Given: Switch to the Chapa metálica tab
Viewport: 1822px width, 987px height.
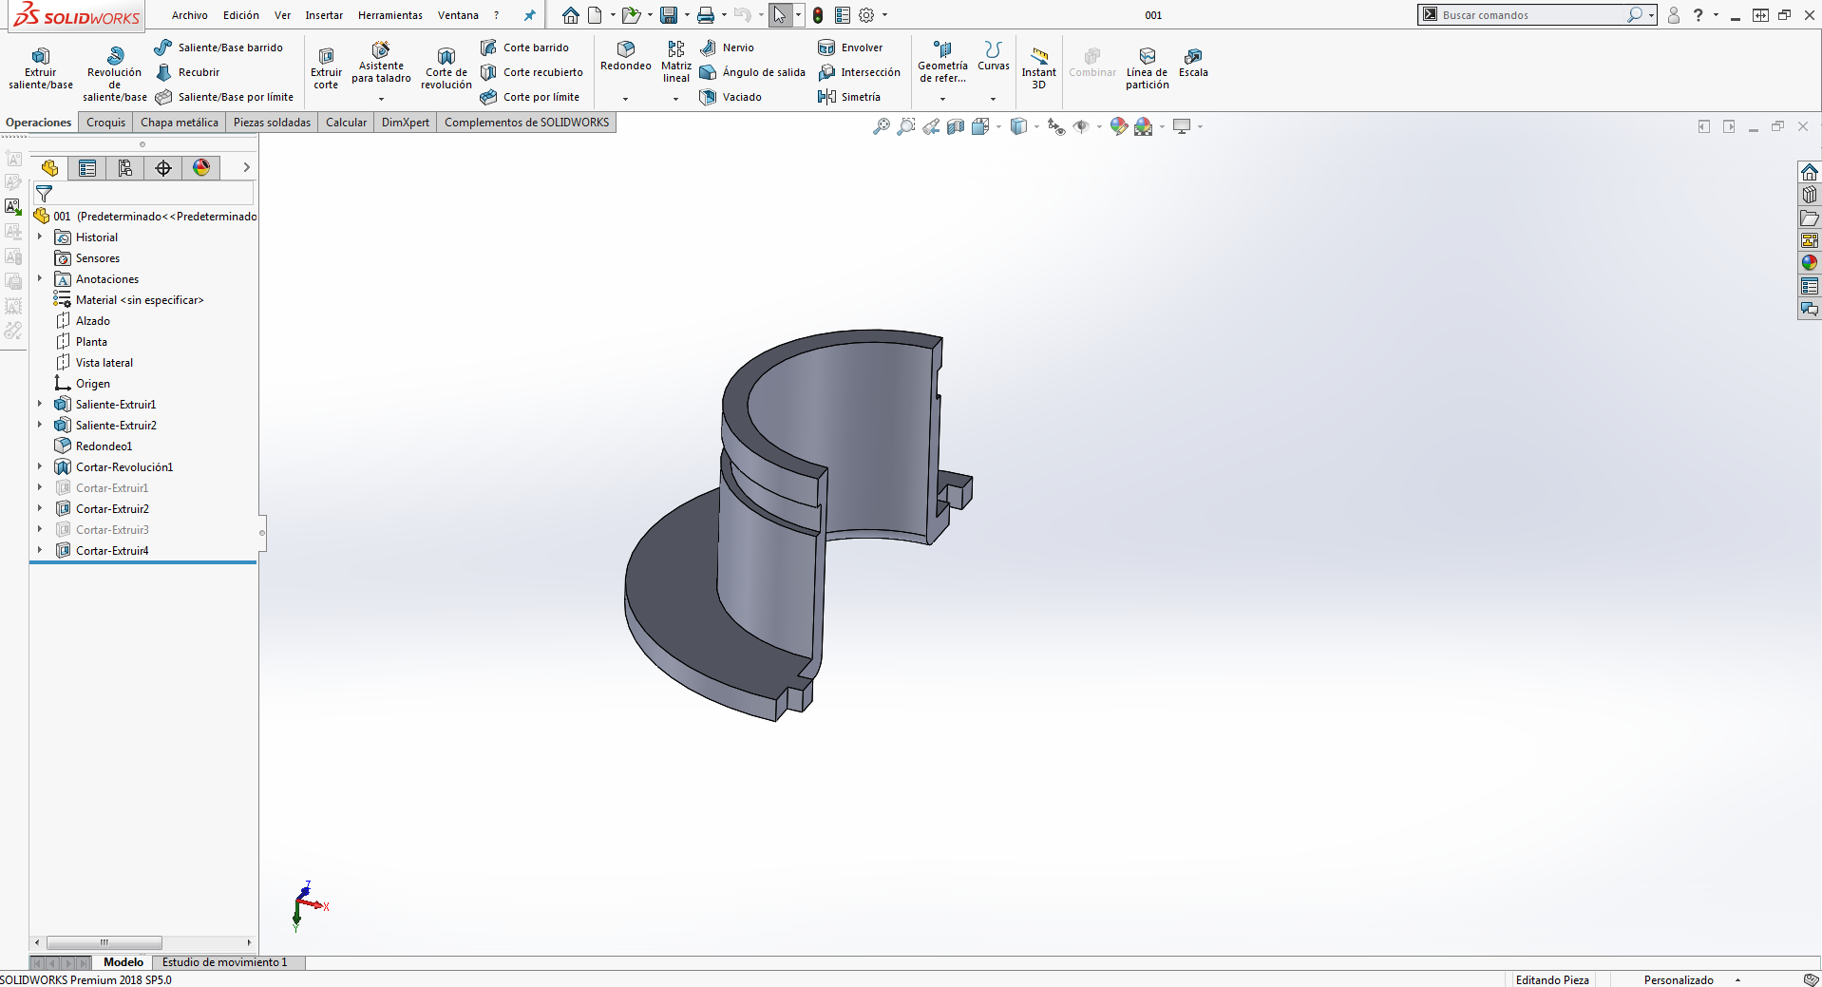Looking at the screenshot, I should (180, 123).
